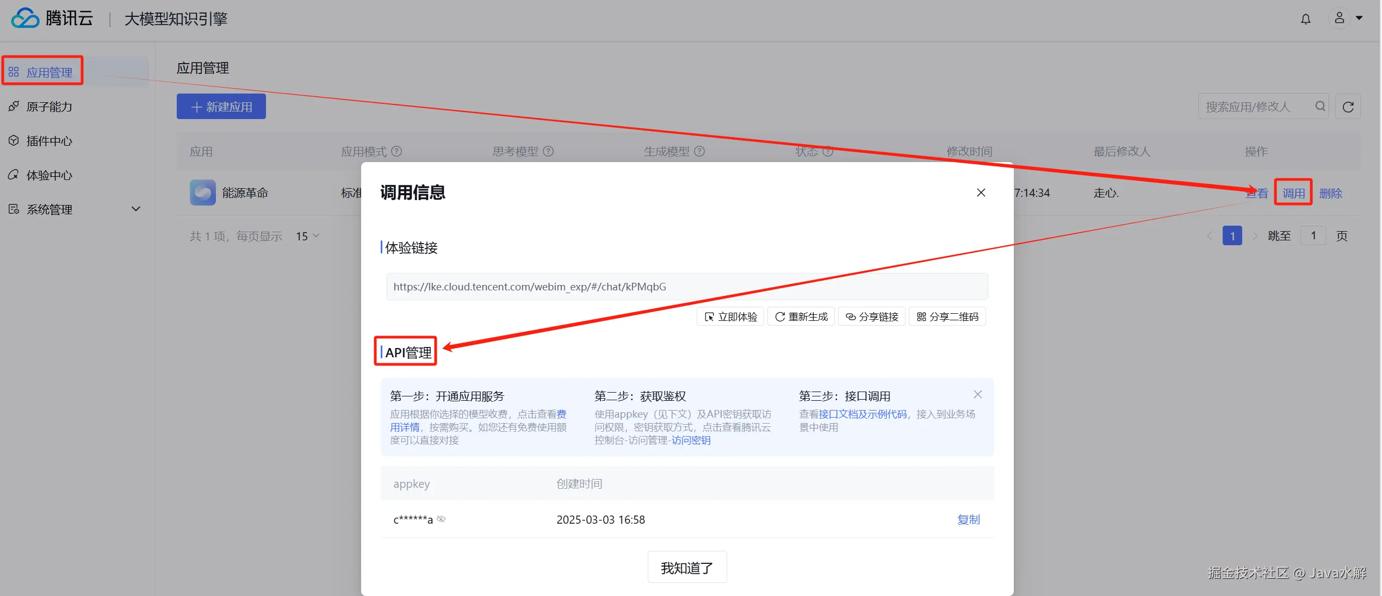Click the 立即体验 button

(730, 316)
